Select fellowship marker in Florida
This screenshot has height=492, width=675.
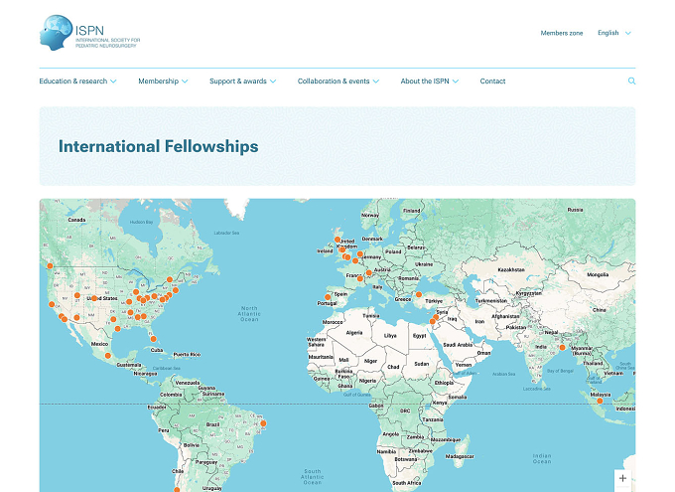153,339
